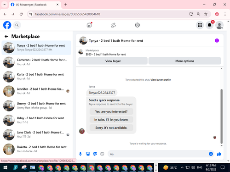Viewport: 230px width, 172px height.
Task: Click sender avatar beside quick response
Action: pyautogui.click(x=82, y=131)
